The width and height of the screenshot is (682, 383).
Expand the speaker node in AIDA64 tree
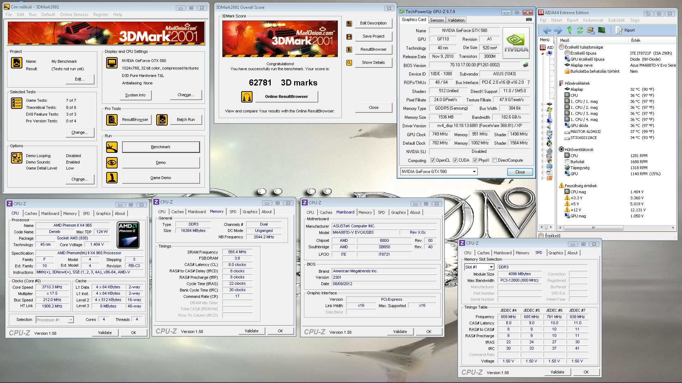tap(542, 127)
